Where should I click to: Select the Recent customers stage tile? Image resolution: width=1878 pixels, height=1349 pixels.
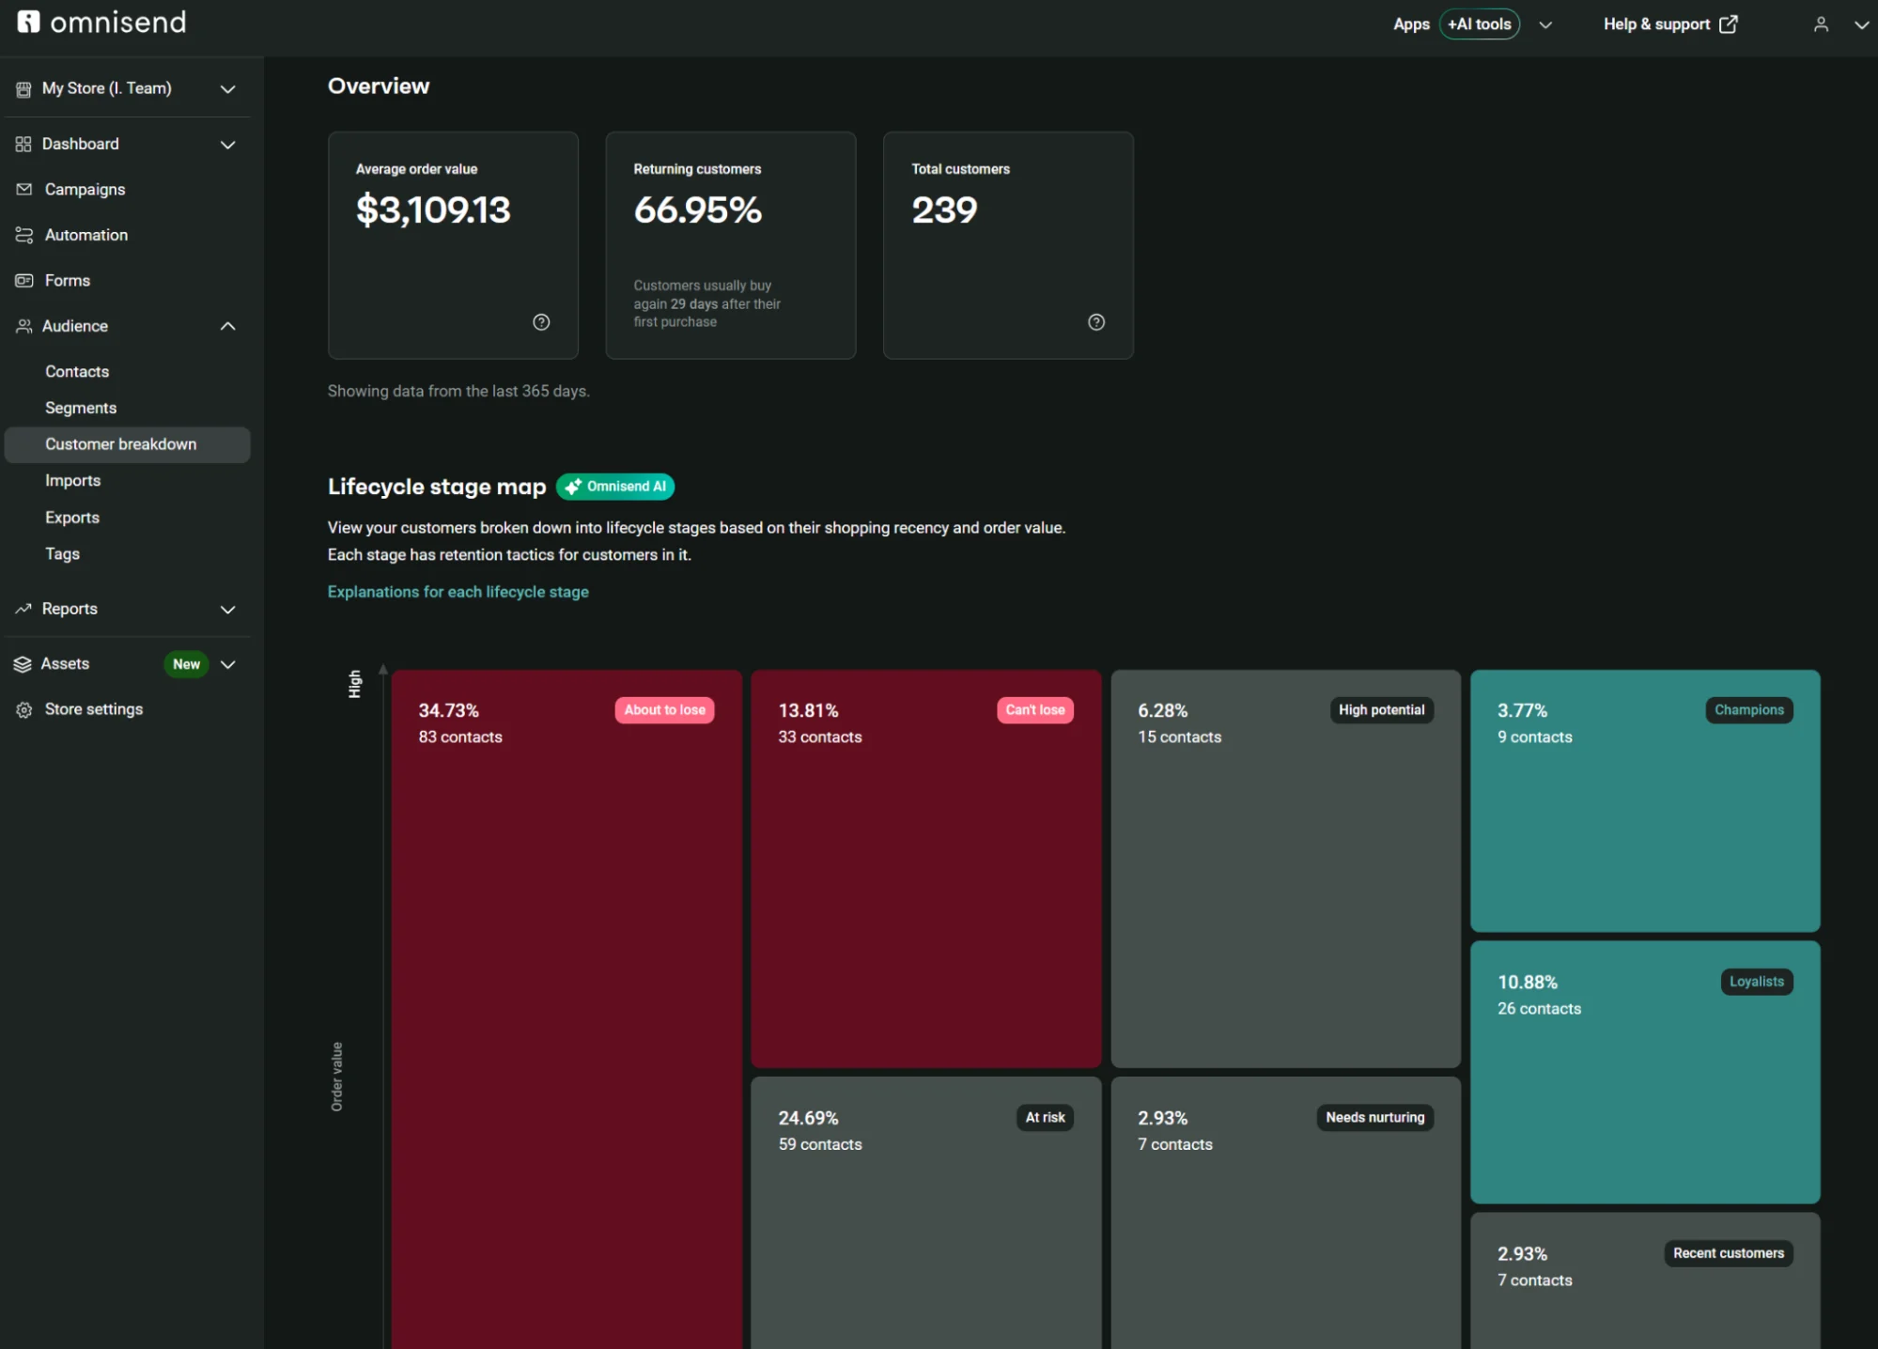(x=1646, y=1280)
